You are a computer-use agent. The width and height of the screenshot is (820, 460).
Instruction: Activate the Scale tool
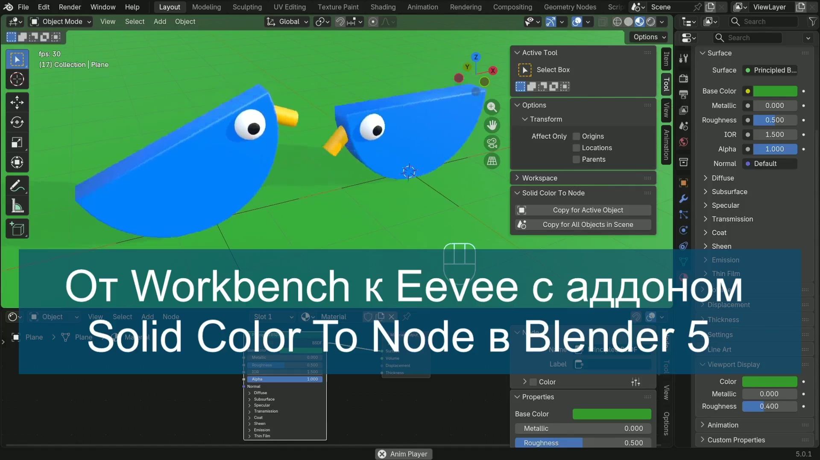[17, 142]
